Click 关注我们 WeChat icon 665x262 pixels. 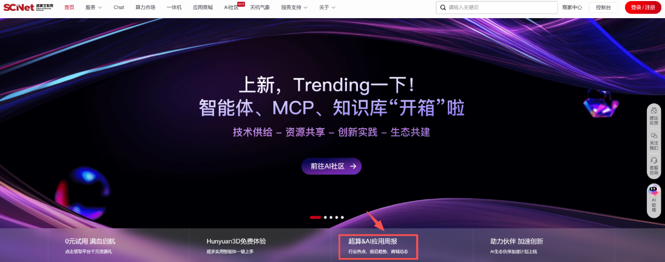654,135
